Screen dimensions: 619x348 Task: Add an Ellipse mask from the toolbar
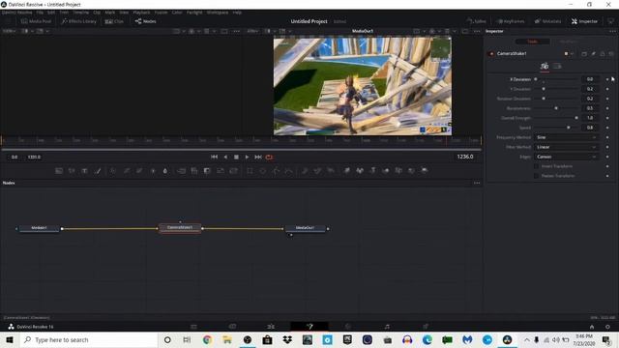click(x=262, y=171)
